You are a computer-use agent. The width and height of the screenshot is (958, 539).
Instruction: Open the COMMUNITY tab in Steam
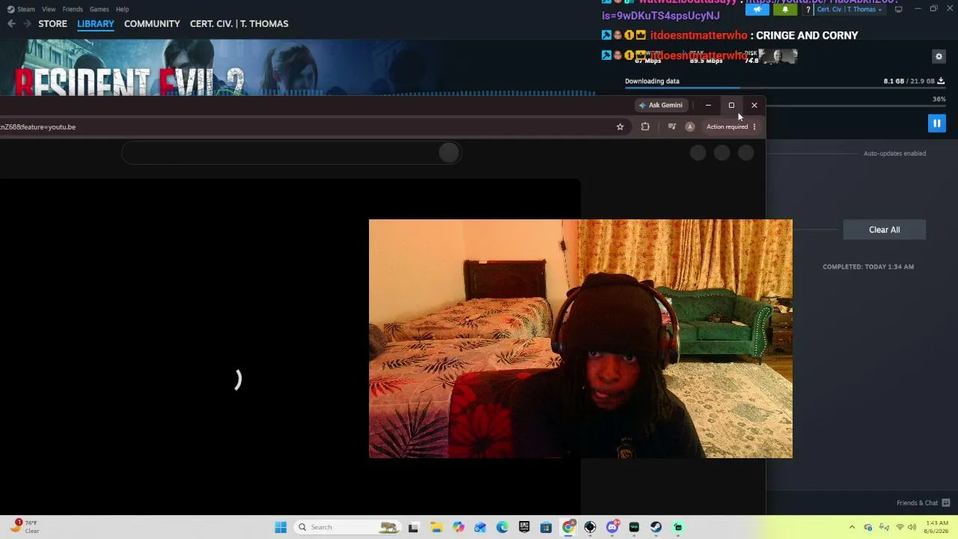(x=152, y=24)
